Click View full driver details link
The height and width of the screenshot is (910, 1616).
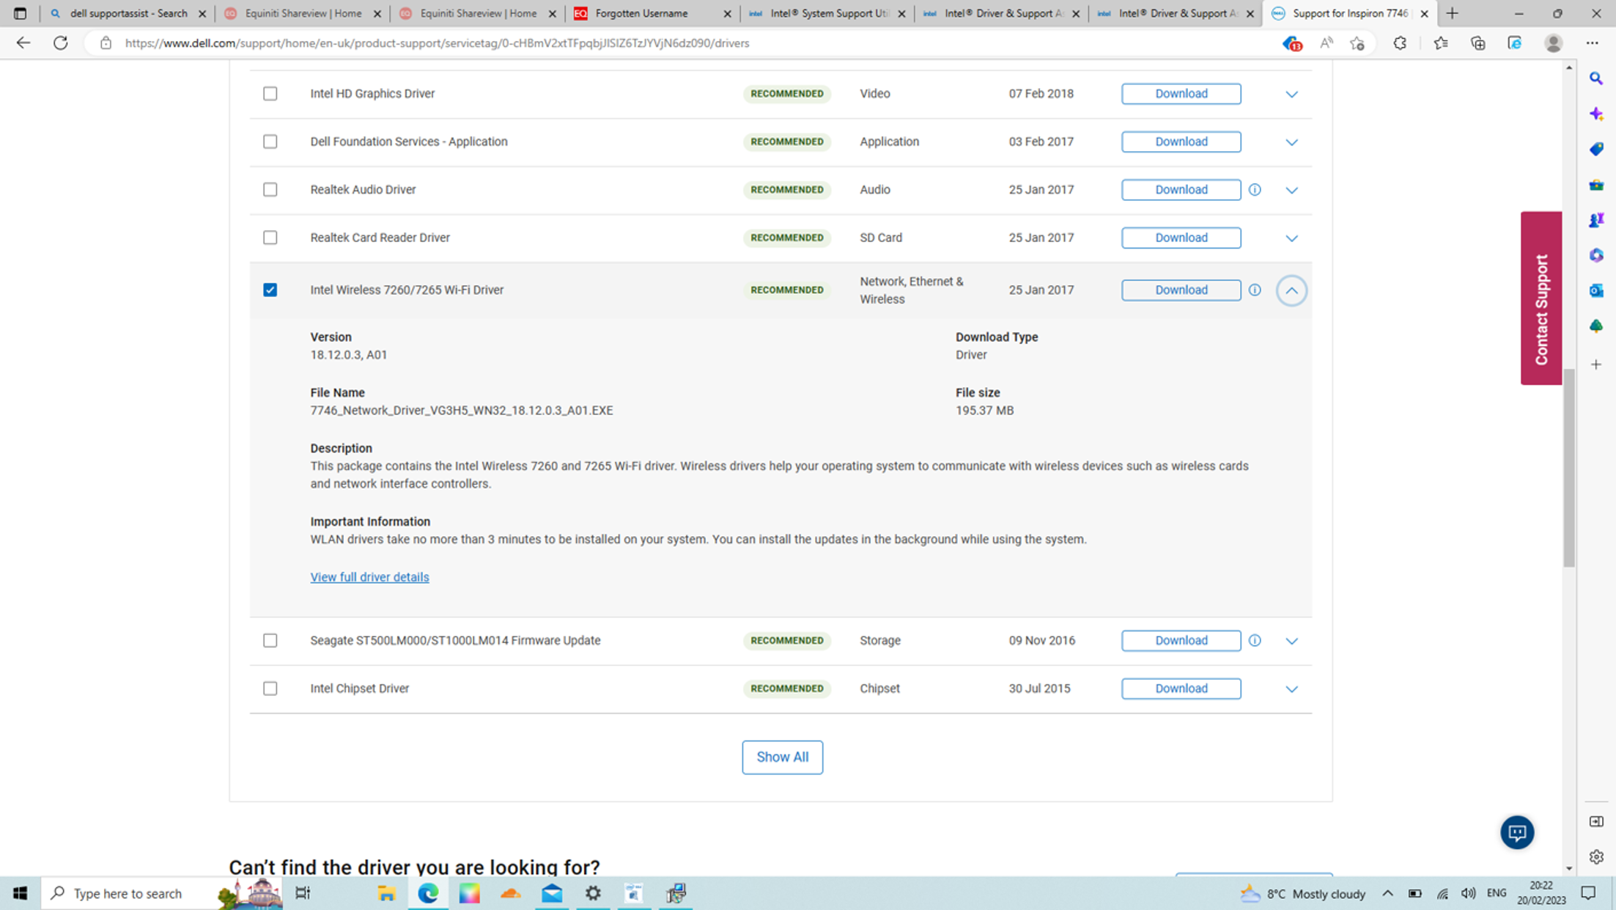(369, 577)
